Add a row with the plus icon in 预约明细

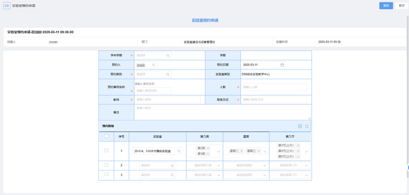[300, 126]
